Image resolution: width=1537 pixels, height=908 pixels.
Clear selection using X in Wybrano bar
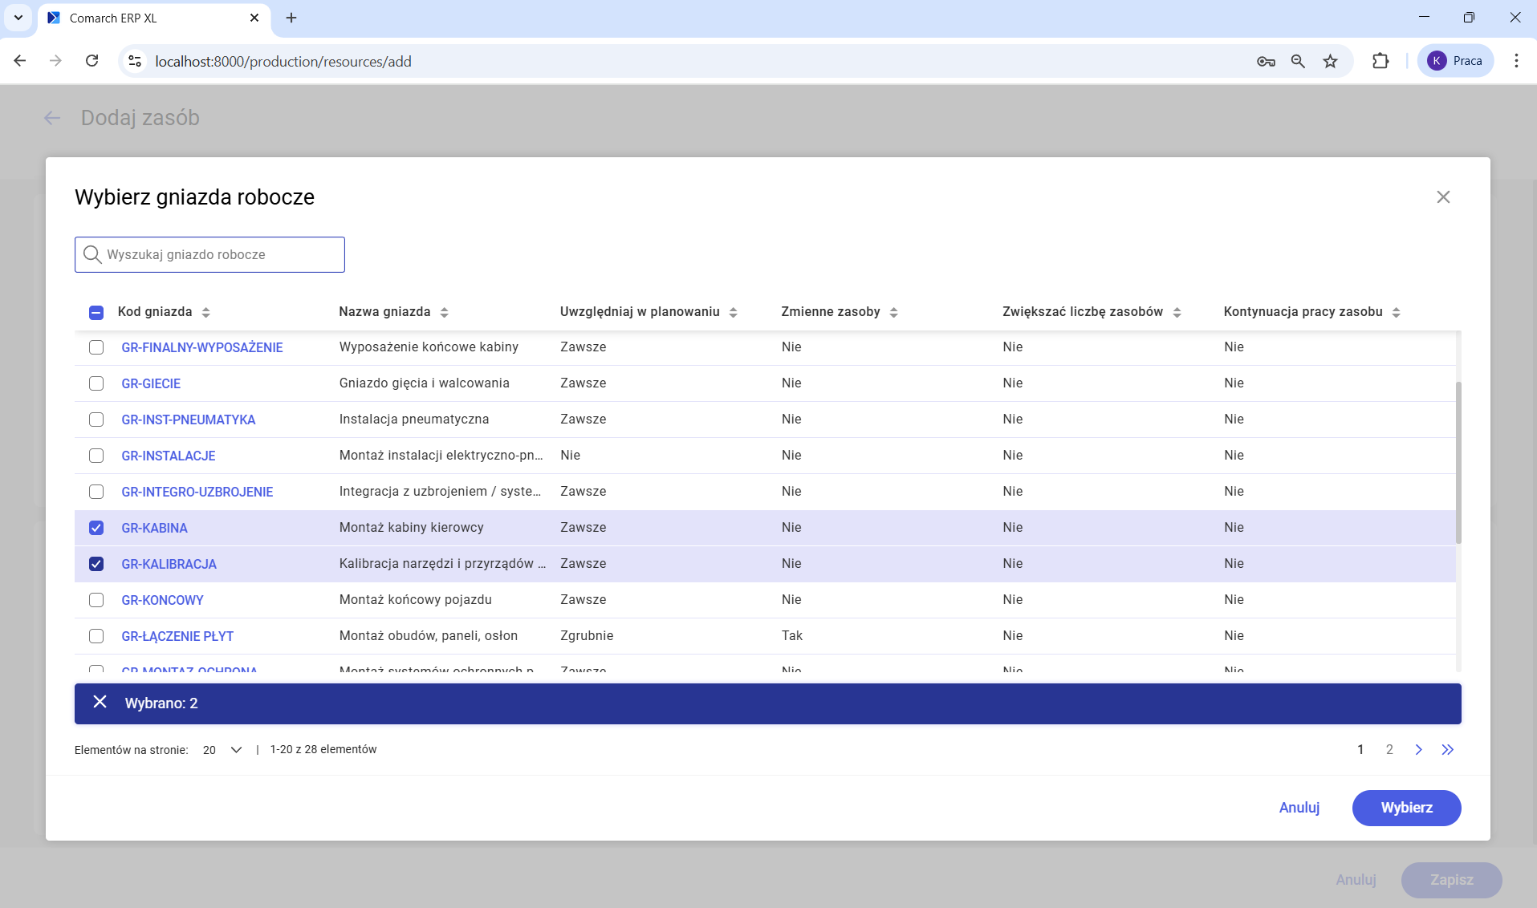(100, 703)
